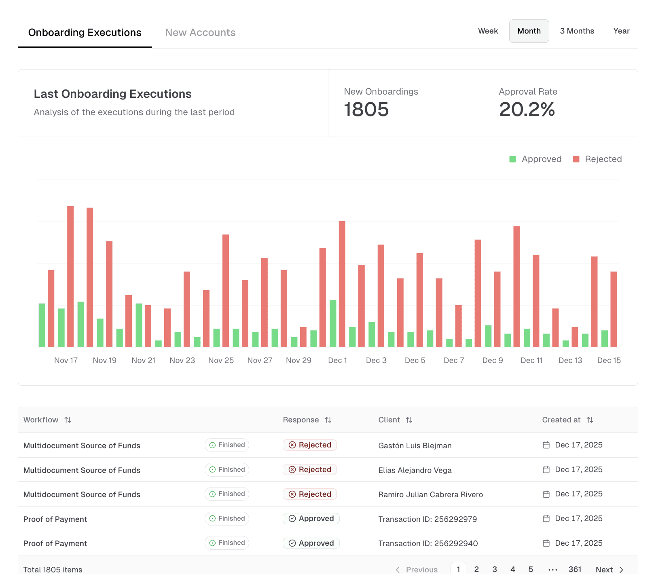656x574 pixels.
Task: Open hidden pages via the pagination ellipsis
Action: point(552,569)
